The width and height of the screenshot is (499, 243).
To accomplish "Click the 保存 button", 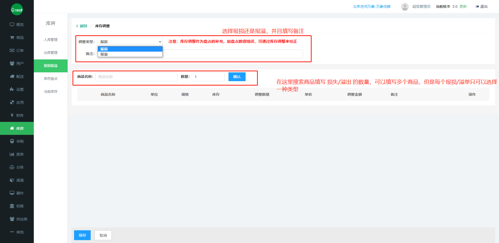I will pyautogui.click(x=82, y=235).
